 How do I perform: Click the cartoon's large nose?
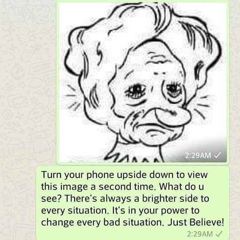pyautogui.click(x=172, y=116)
